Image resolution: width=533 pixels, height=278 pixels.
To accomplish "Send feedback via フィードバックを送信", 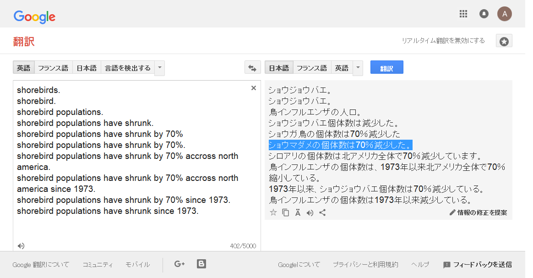I will tap(478, 264).
